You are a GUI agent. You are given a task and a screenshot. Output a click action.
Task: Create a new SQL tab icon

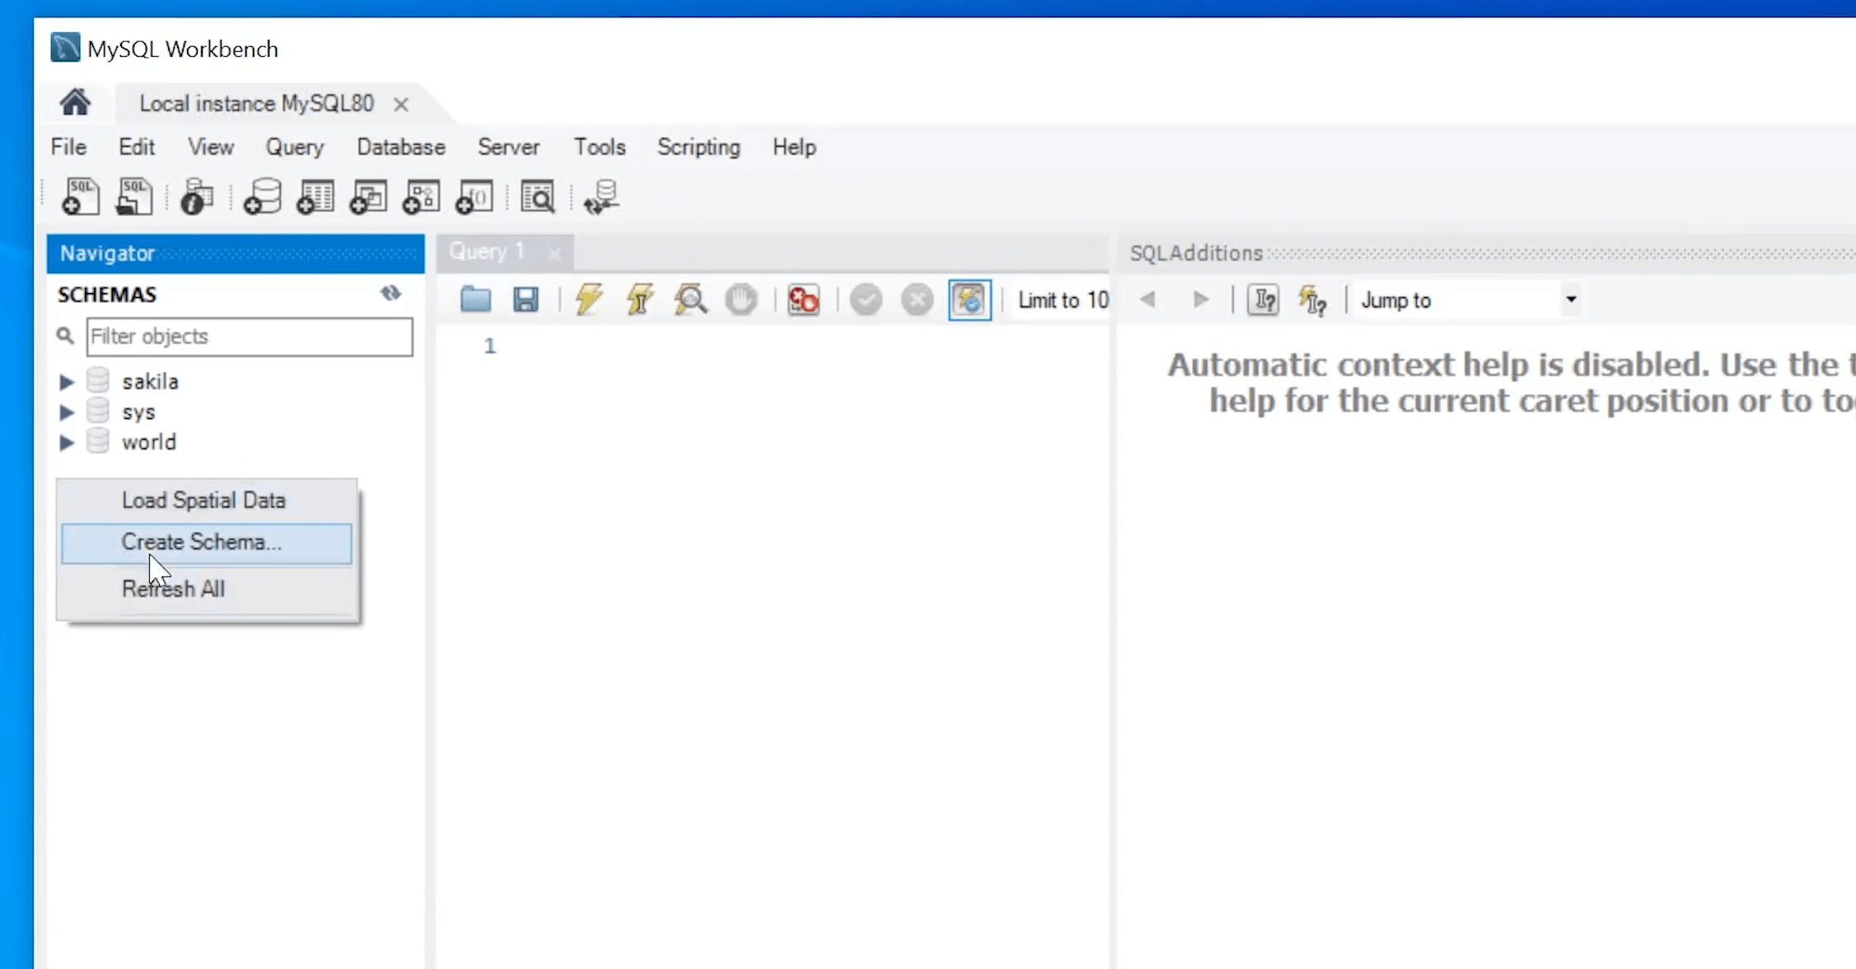tap(81, 198)
